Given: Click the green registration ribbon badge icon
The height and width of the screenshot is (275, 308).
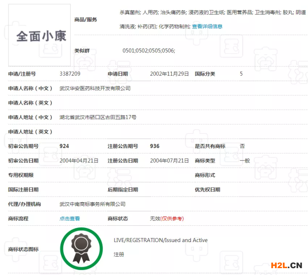Looking at the screenshot, I should pyautogui.click(x=81, y=248).
